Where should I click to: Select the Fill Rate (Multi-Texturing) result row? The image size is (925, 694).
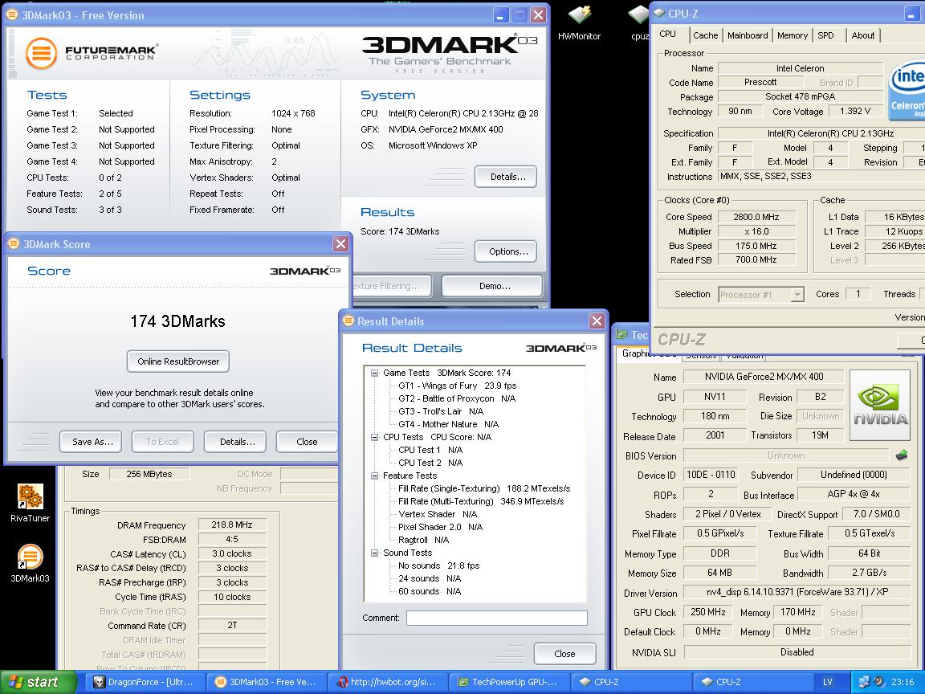coord(481,501)
